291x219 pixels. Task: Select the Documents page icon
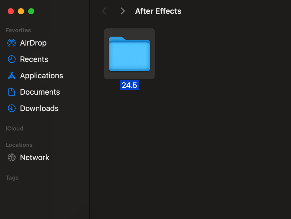coord(12,92)
